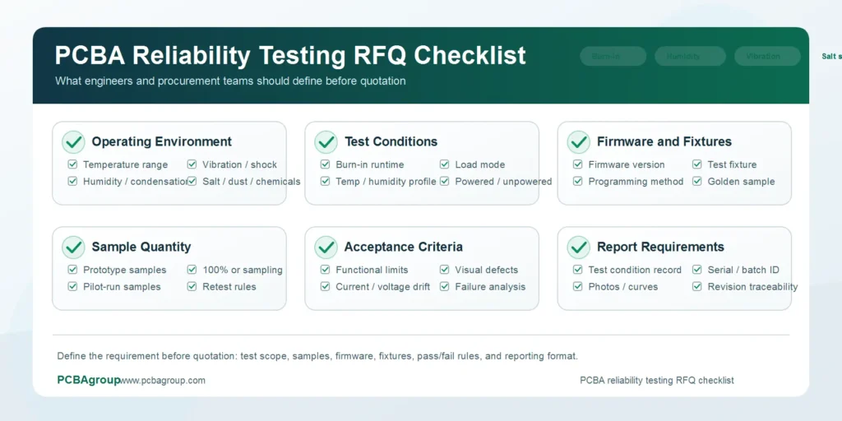842x421 pixels.
Task: Select the Burn-in pill tag
Action: 613,57
